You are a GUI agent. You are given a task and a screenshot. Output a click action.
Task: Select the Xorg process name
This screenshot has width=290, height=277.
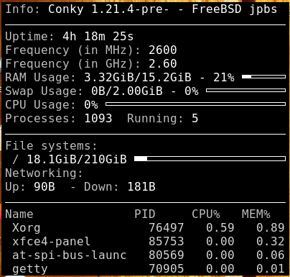(x=27, y=228)
